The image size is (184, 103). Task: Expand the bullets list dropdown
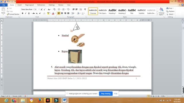coord(61,9)
